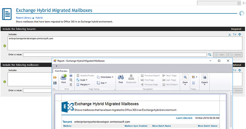Screen dimensions: 246x129
Task: Expand the Zoom dropdown
Action: pos(185,80)
